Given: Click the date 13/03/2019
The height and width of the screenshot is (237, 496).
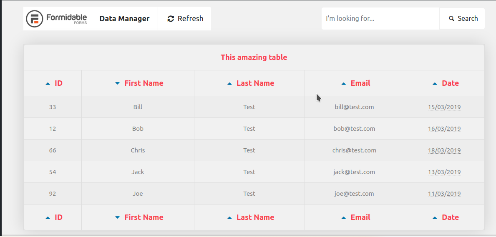Looking at the screenshot, I should tap(444, 172).
